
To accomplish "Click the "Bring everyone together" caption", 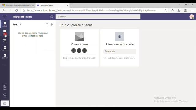I will [79, 58].
